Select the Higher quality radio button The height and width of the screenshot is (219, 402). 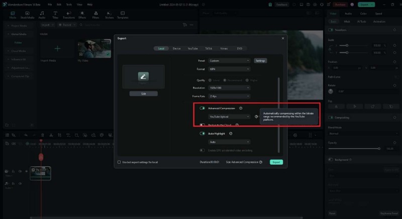pyautogui.click(x=247, y=80)
